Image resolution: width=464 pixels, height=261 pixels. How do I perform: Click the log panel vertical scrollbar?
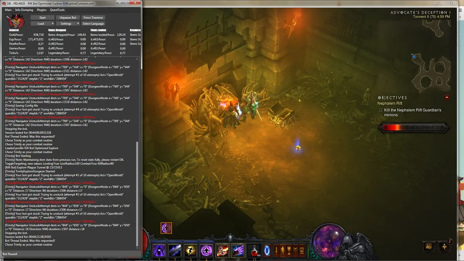point(137,193)
